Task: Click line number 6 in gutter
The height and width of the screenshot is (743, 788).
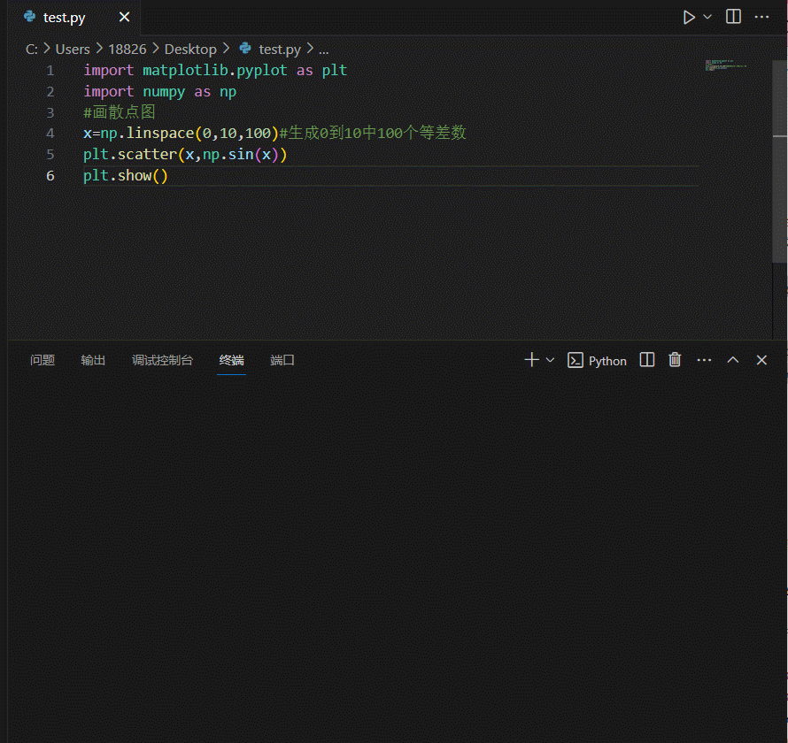Action: tap(50, 176)
